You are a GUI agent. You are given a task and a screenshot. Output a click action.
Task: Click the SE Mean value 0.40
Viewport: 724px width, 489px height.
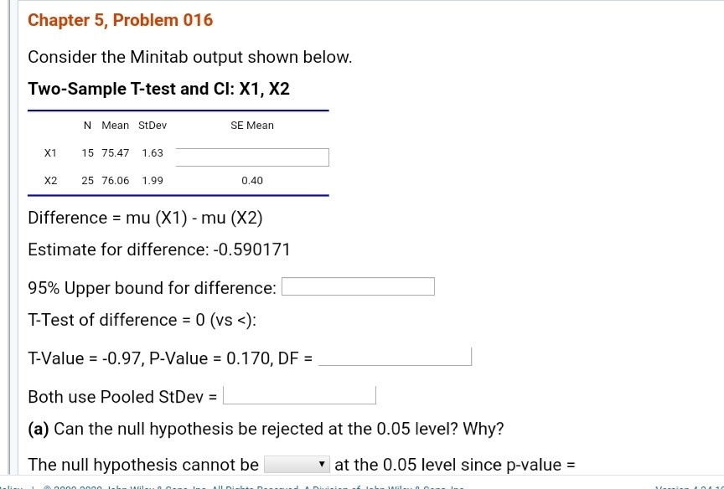(x=252, y=180)
